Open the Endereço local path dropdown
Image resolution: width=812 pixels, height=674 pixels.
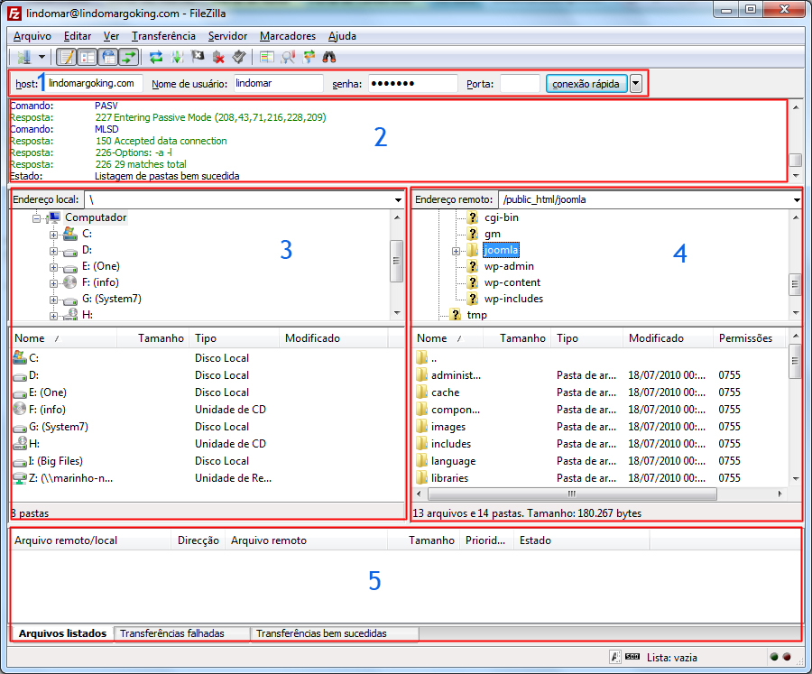click(x=398, y=199)
